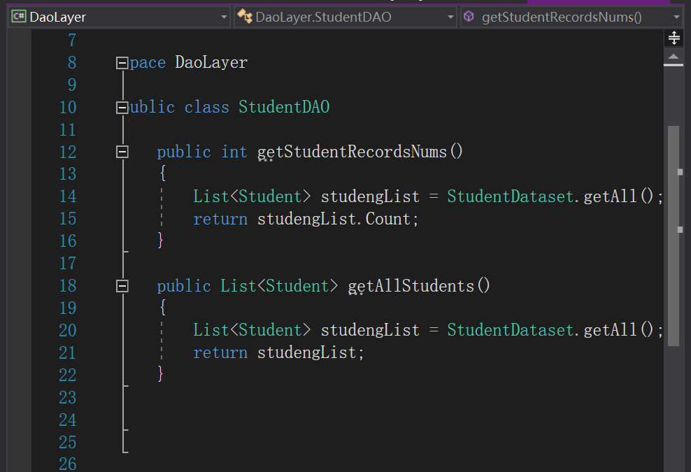Click the vertical scrollbar thumb
691x472 pixels.
point(674,236)
